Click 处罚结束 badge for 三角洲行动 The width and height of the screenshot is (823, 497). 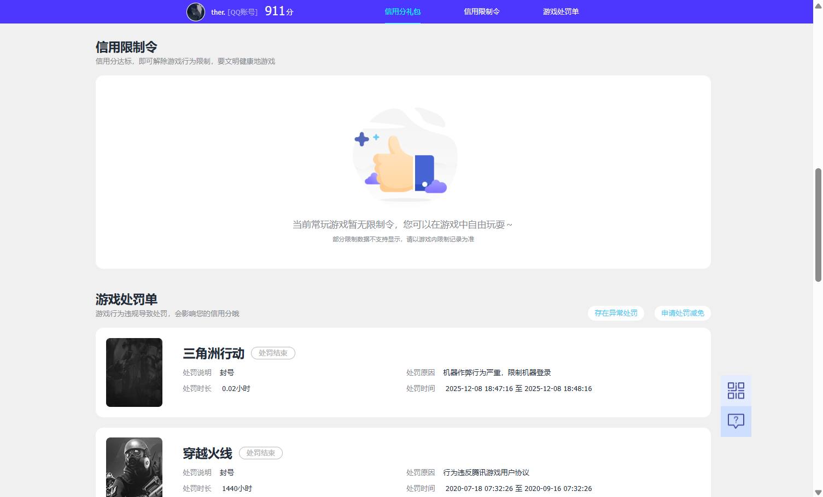[273, 353]
